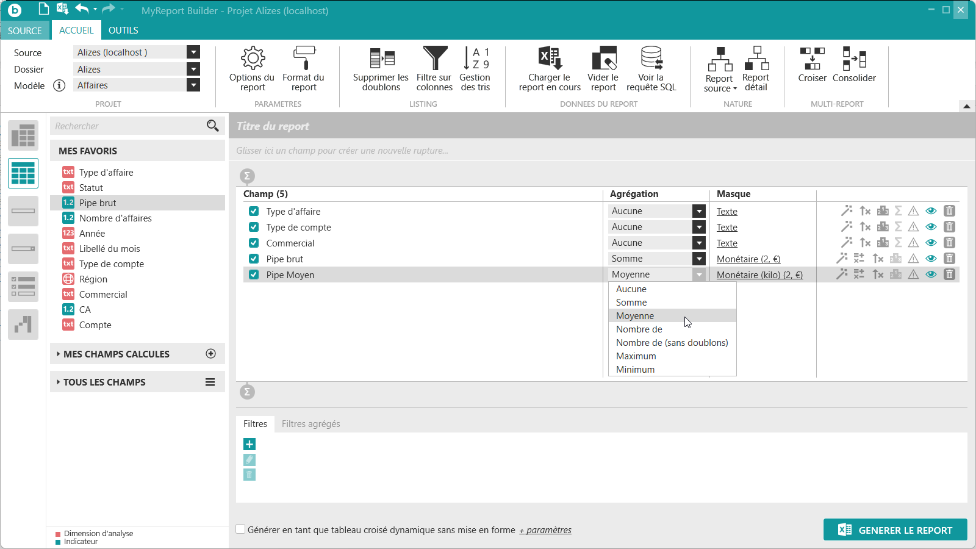
Task: Click Voir la requête SQL icon
Action: point(651,59)
